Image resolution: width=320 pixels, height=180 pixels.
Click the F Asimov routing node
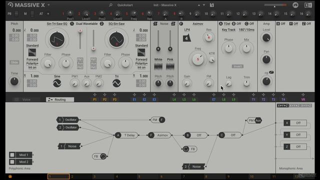point(160,135)
